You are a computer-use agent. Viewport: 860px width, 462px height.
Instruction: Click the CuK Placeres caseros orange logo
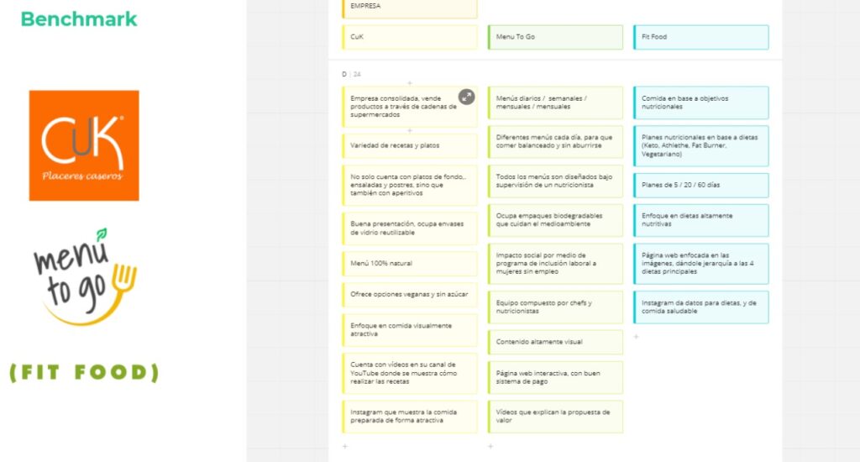[84, 145]
